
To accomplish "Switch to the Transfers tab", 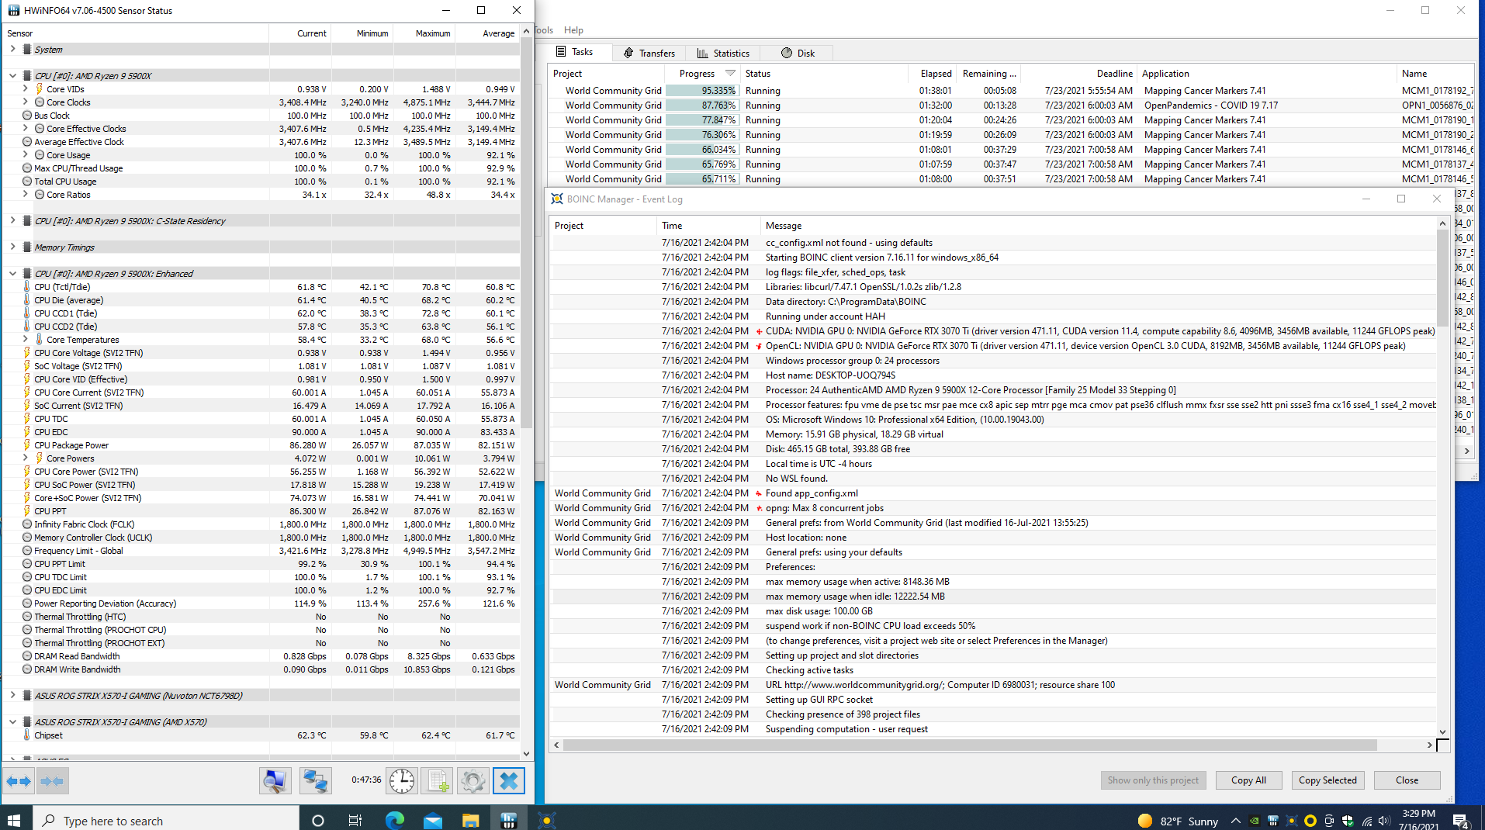I will pyautogui.click(x=649, y=53).
